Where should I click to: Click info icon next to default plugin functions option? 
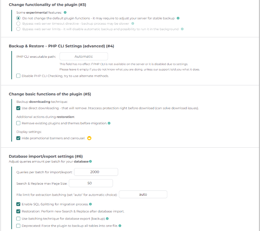point(178,18)
